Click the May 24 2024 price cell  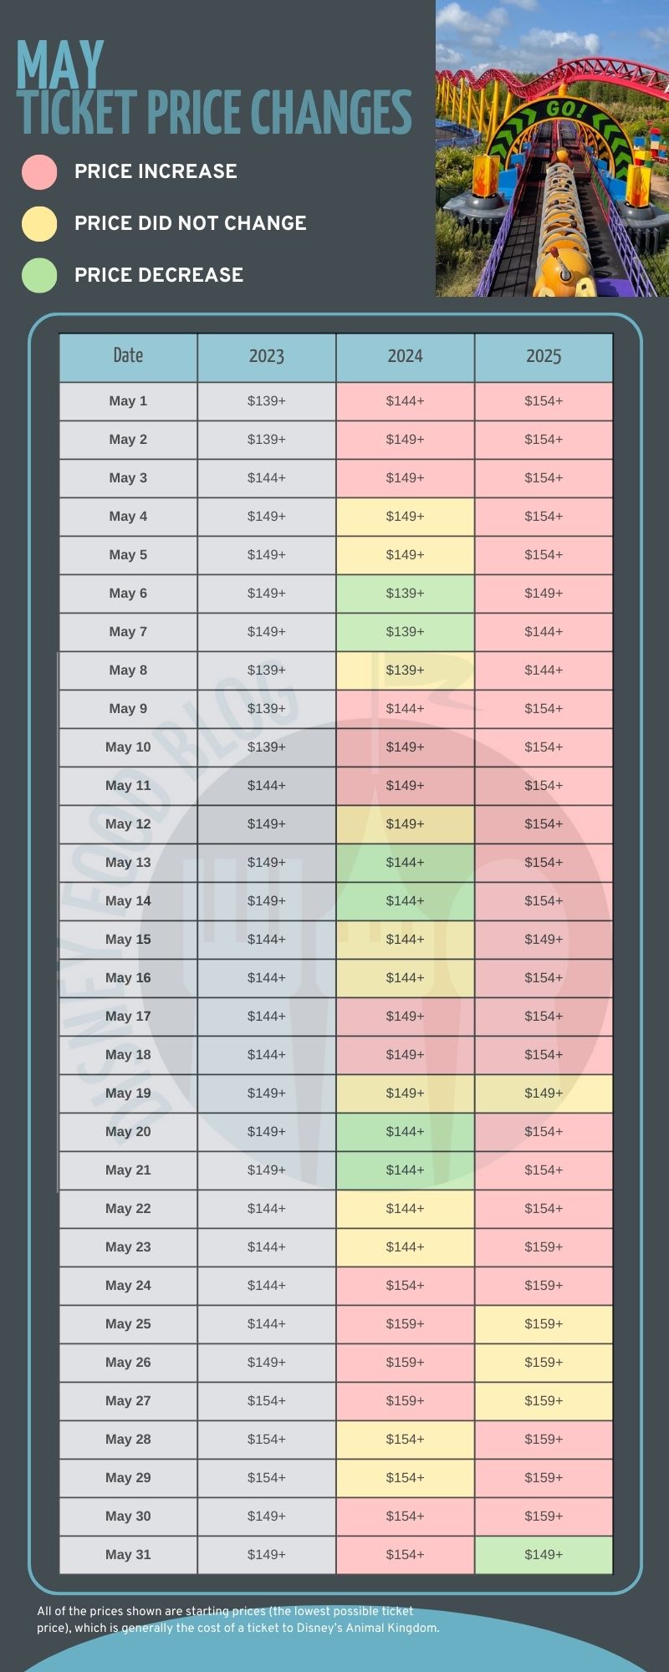click(x=406, y=1286)
